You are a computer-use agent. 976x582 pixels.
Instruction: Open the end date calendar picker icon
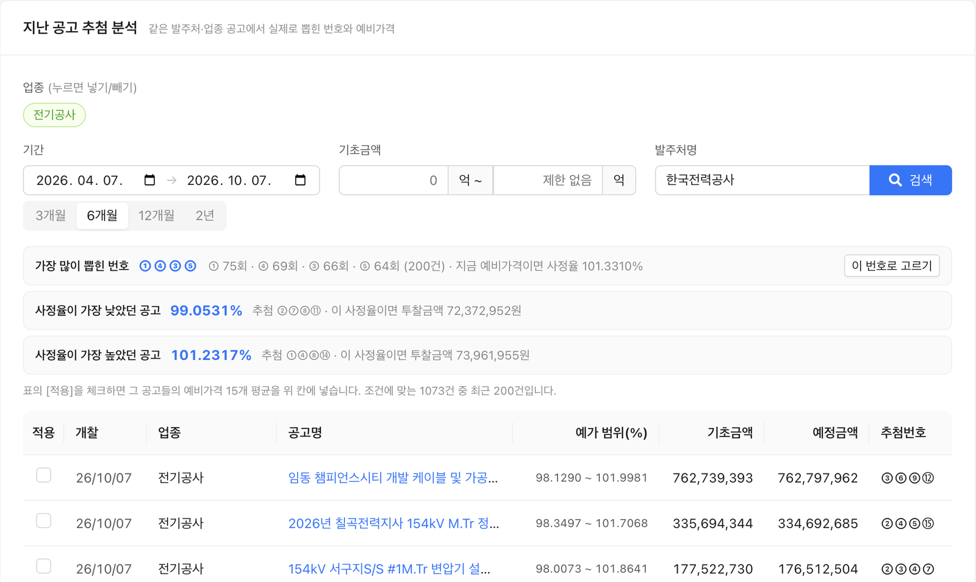[300, 180]
